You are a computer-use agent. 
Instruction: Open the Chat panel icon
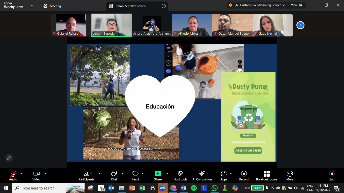114,174
